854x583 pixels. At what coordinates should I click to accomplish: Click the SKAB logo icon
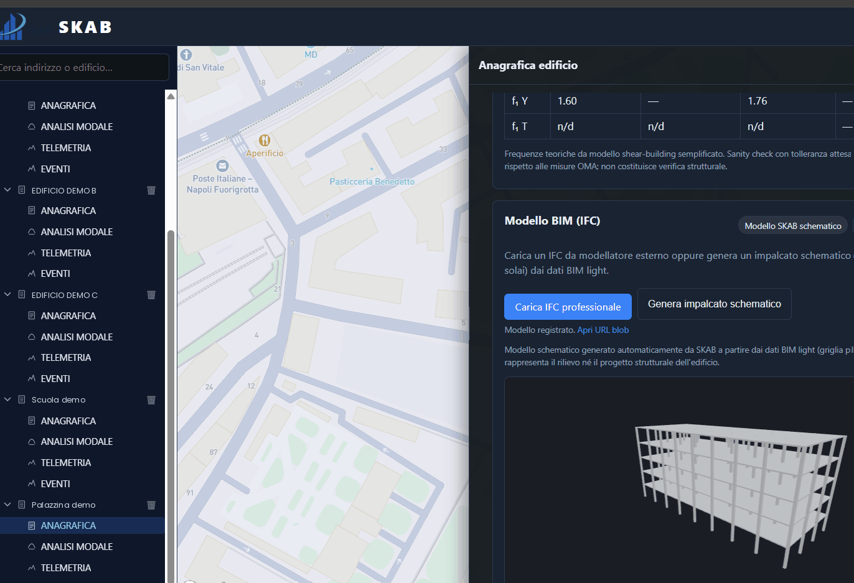coord(12,27)
